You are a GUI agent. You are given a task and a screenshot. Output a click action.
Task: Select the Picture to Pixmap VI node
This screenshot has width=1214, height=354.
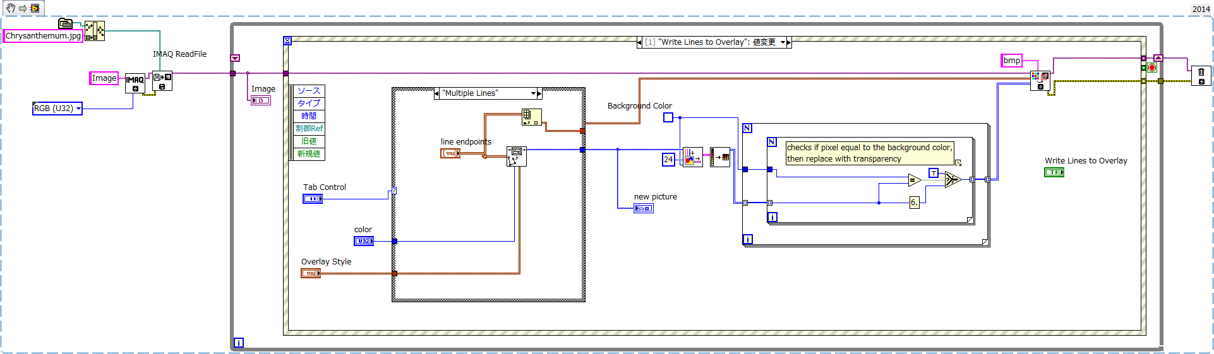pyautogui.click(x=692, y=157)
